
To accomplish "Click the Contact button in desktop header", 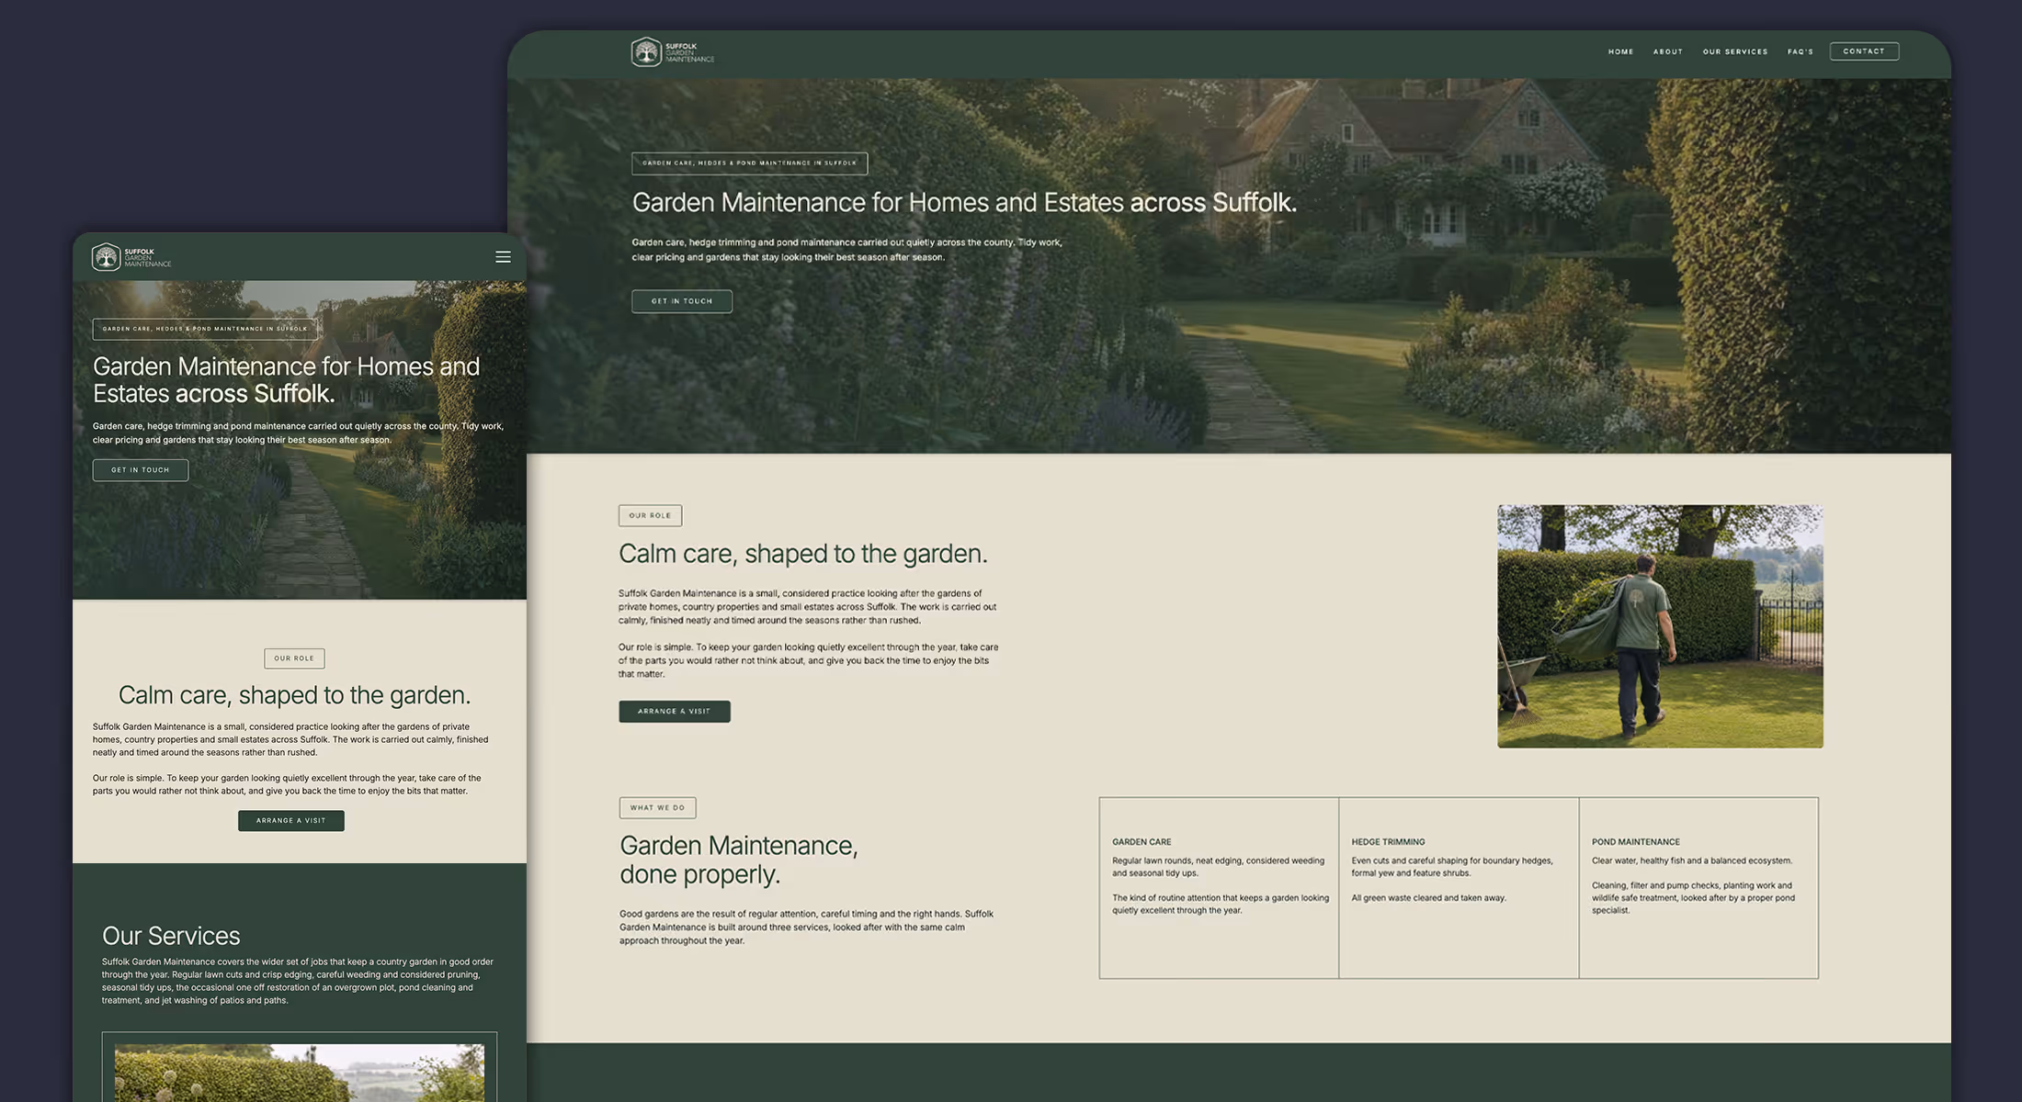I will 1864,51.
